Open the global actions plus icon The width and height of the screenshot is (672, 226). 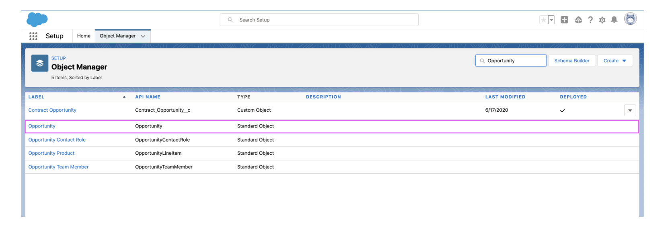[565, 20]
